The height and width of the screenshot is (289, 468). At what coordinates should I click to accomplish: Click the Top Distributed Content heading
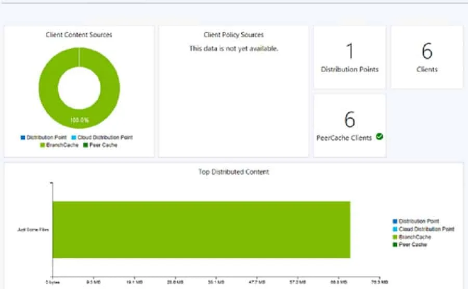point(233,172)
